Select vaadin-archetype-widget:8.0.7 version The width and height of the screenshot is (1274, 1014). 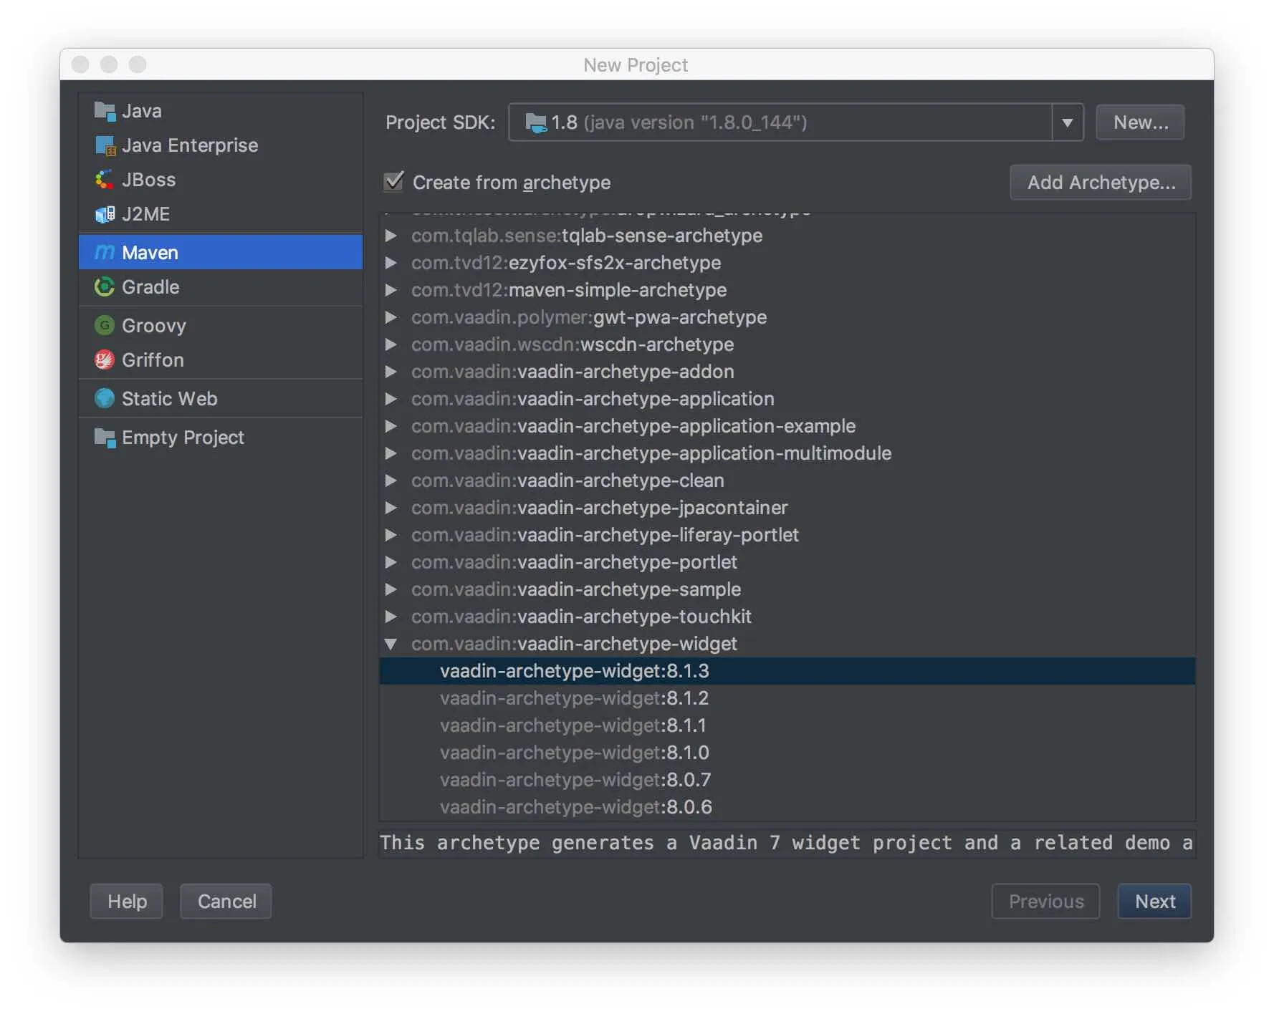tap(787, 780)
